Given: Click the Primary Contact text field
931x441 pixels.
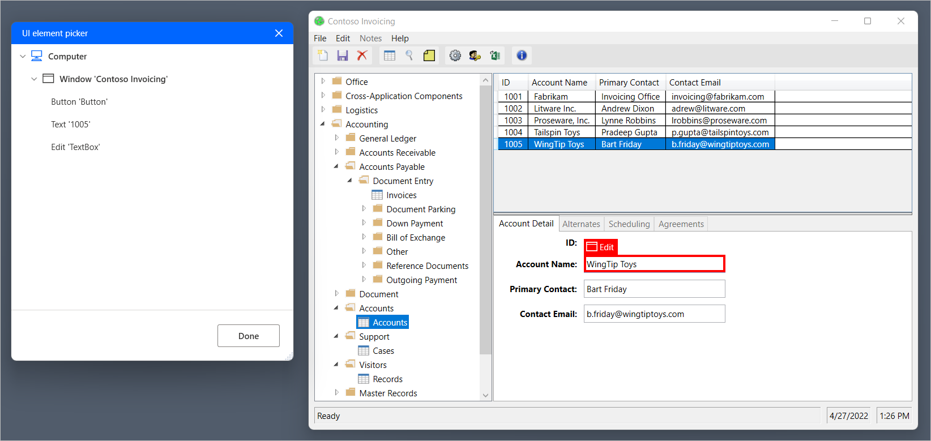Looking at the screenshot, I should point(655,289).
